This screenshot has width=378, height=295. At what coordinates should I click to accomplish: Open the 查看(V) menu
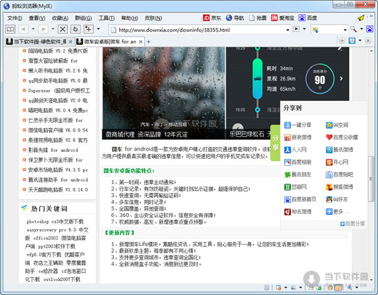[37, 18]
